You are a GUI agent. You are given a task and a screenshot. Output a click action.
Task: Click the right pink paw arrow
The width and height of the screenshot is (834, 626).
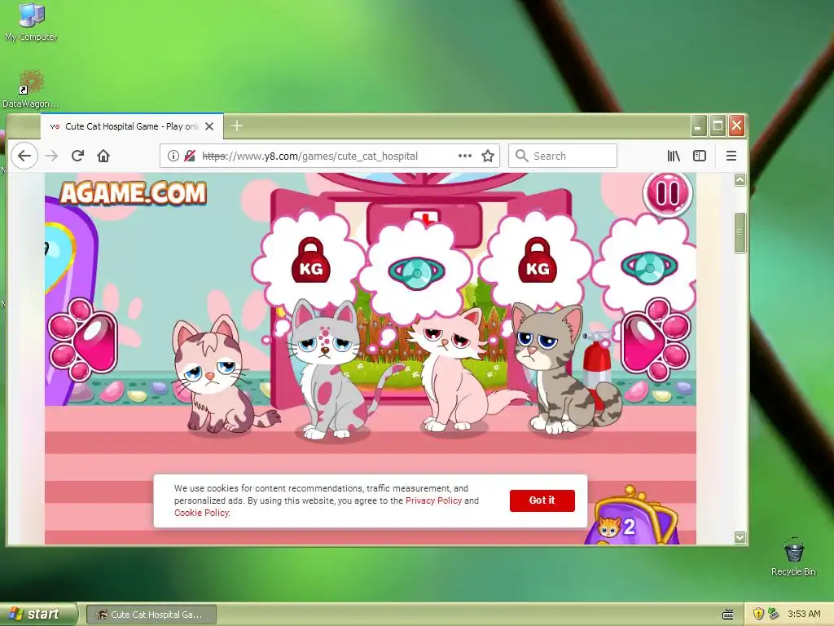point(655,340)
